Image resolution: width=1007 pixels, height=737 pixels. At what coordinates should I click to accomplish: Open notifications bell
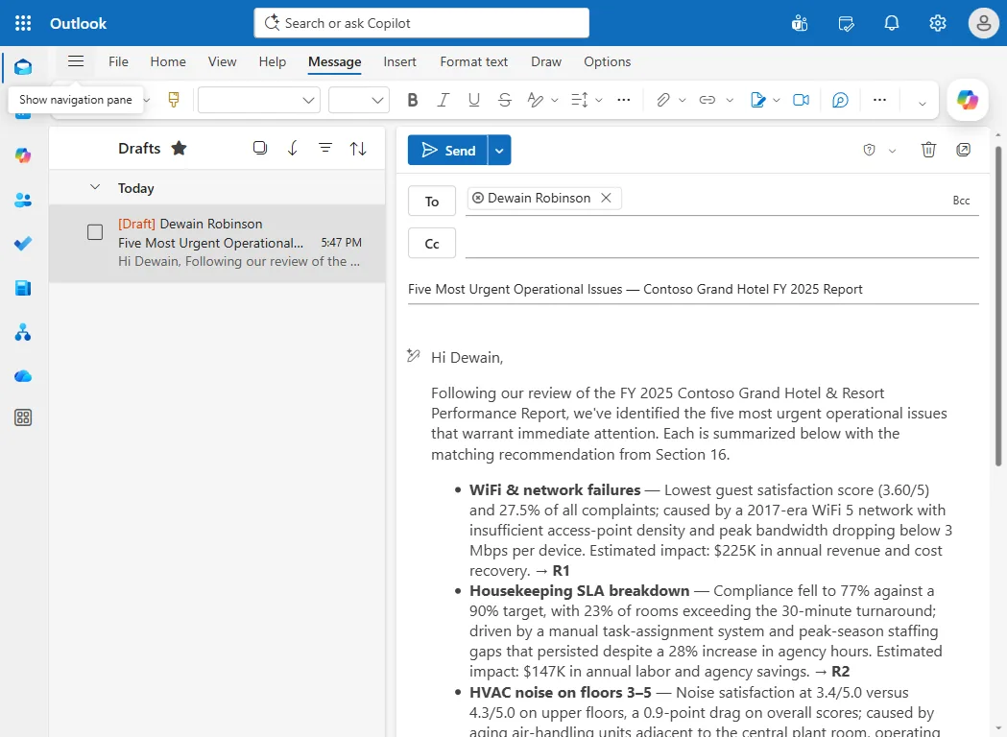[892, 24]
